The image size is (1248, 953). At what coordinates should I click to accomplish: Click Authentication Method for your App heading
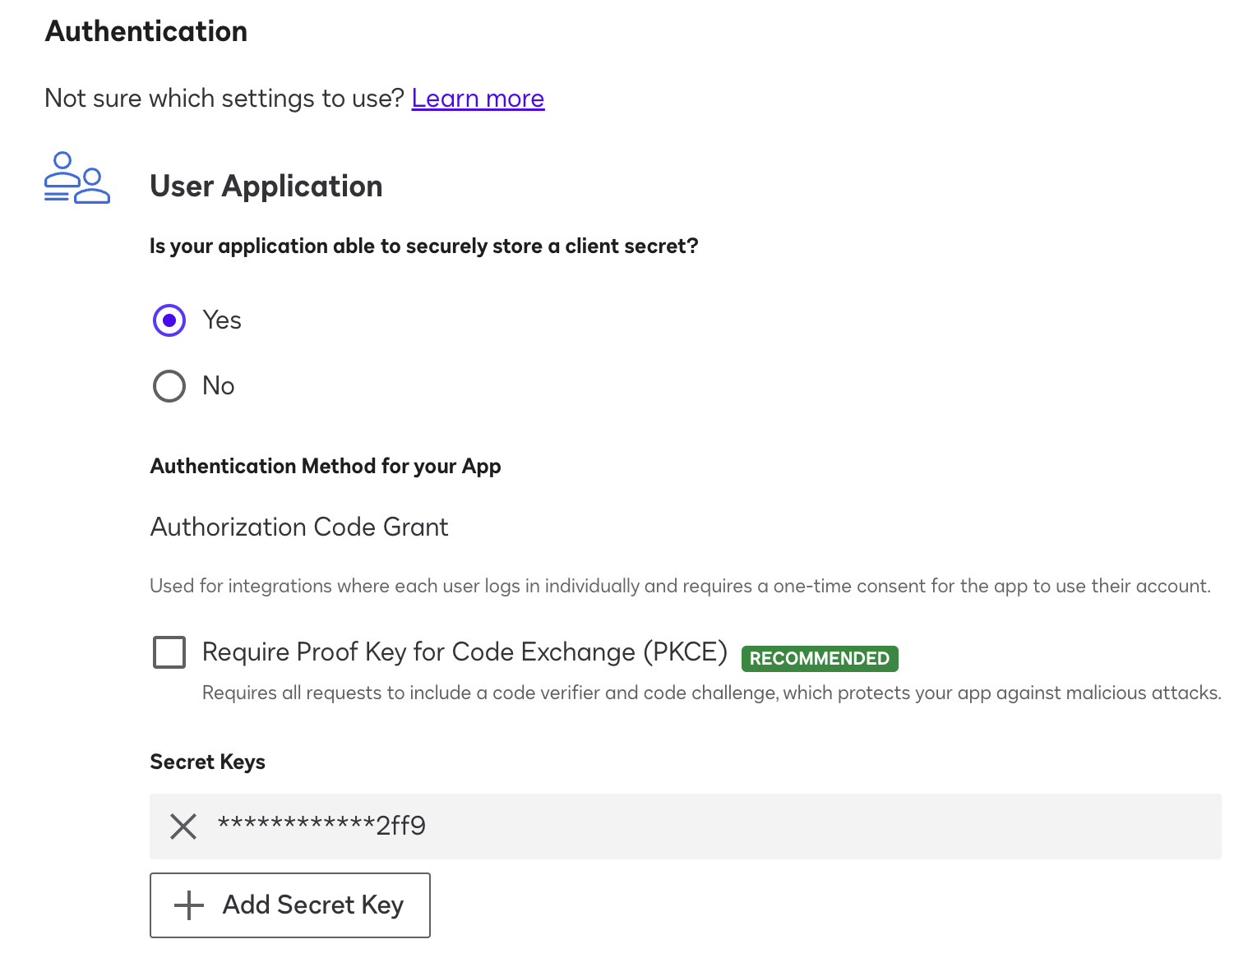[325, 466]
